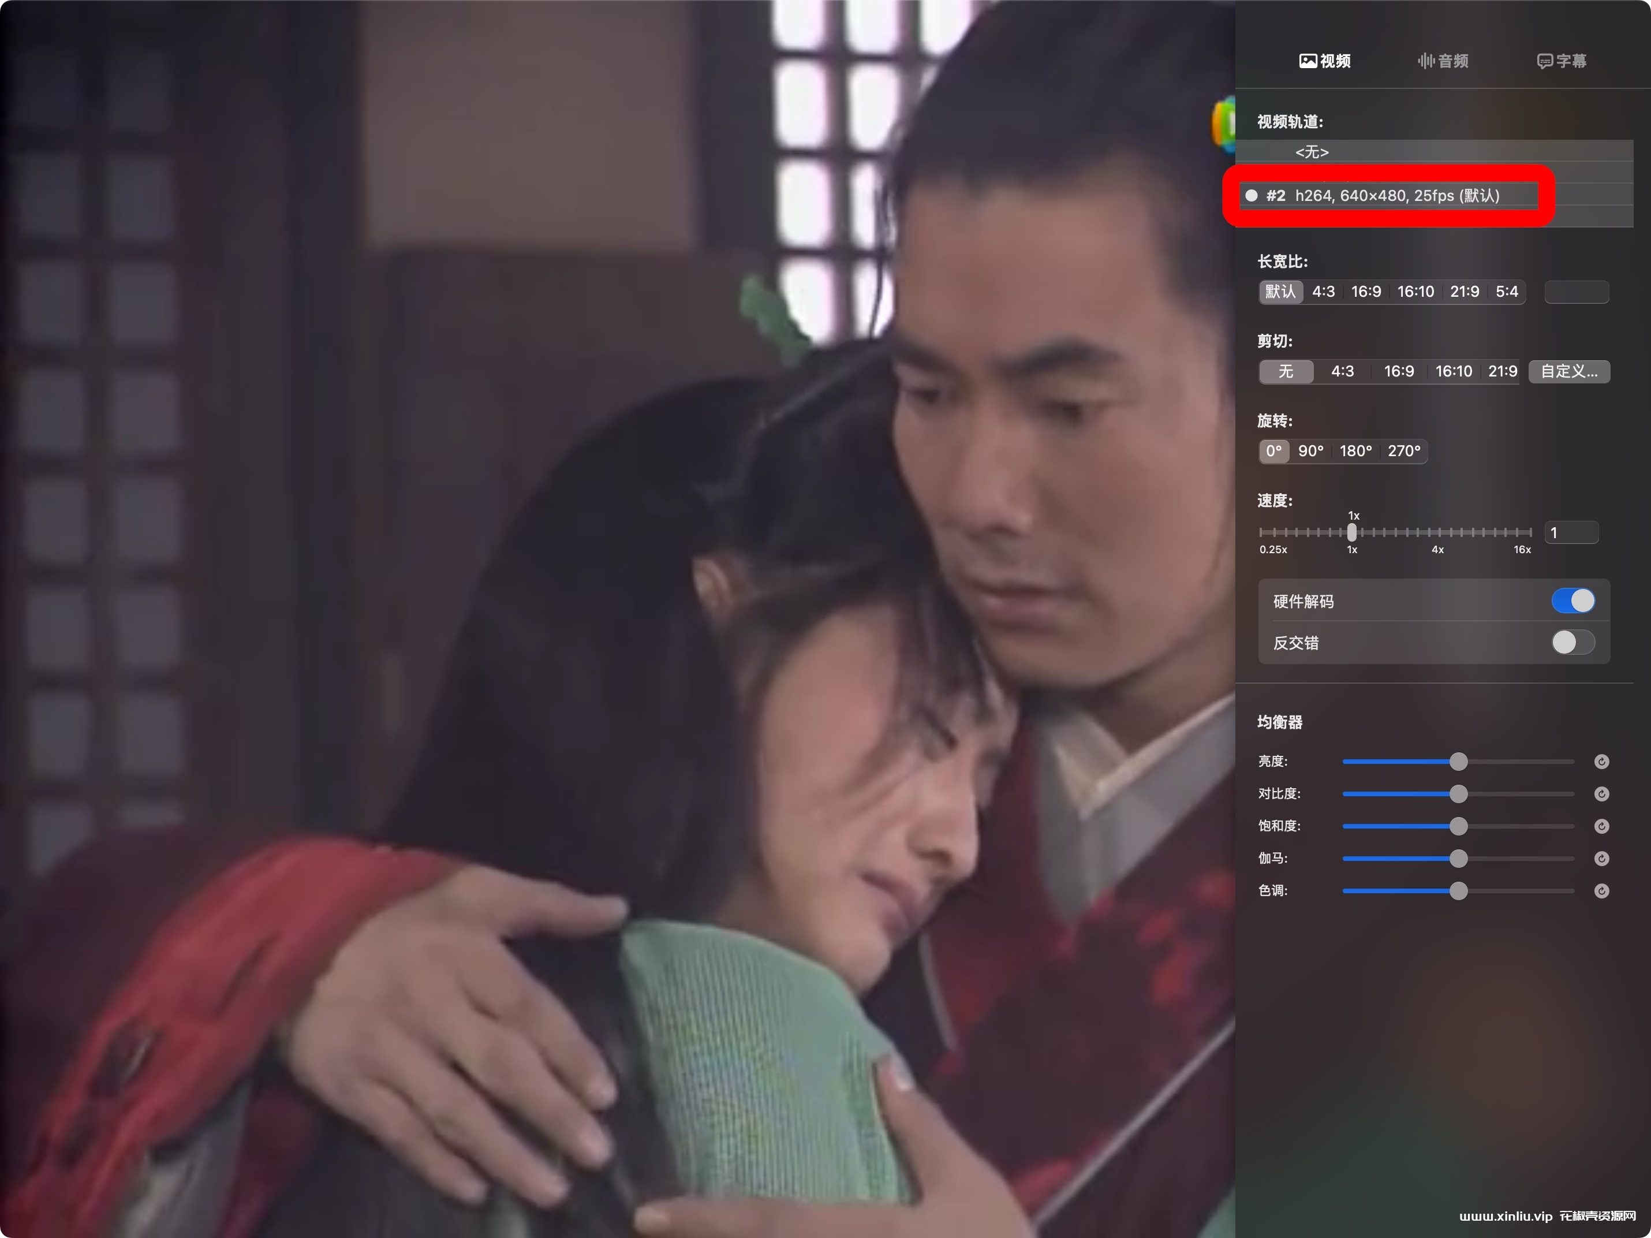Switch to the 视频 tab

[1325, 61]
